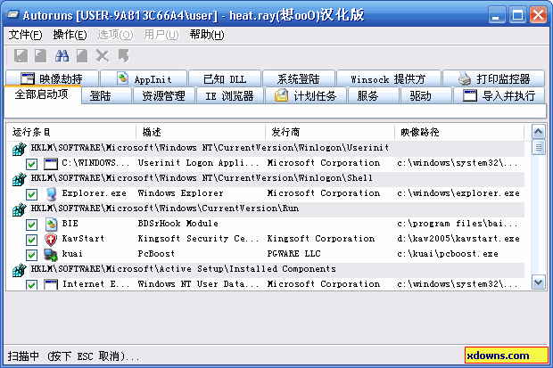Open the 用户(U) menu
The width and height of the screenshot is (553, 368).
[161, 35]
